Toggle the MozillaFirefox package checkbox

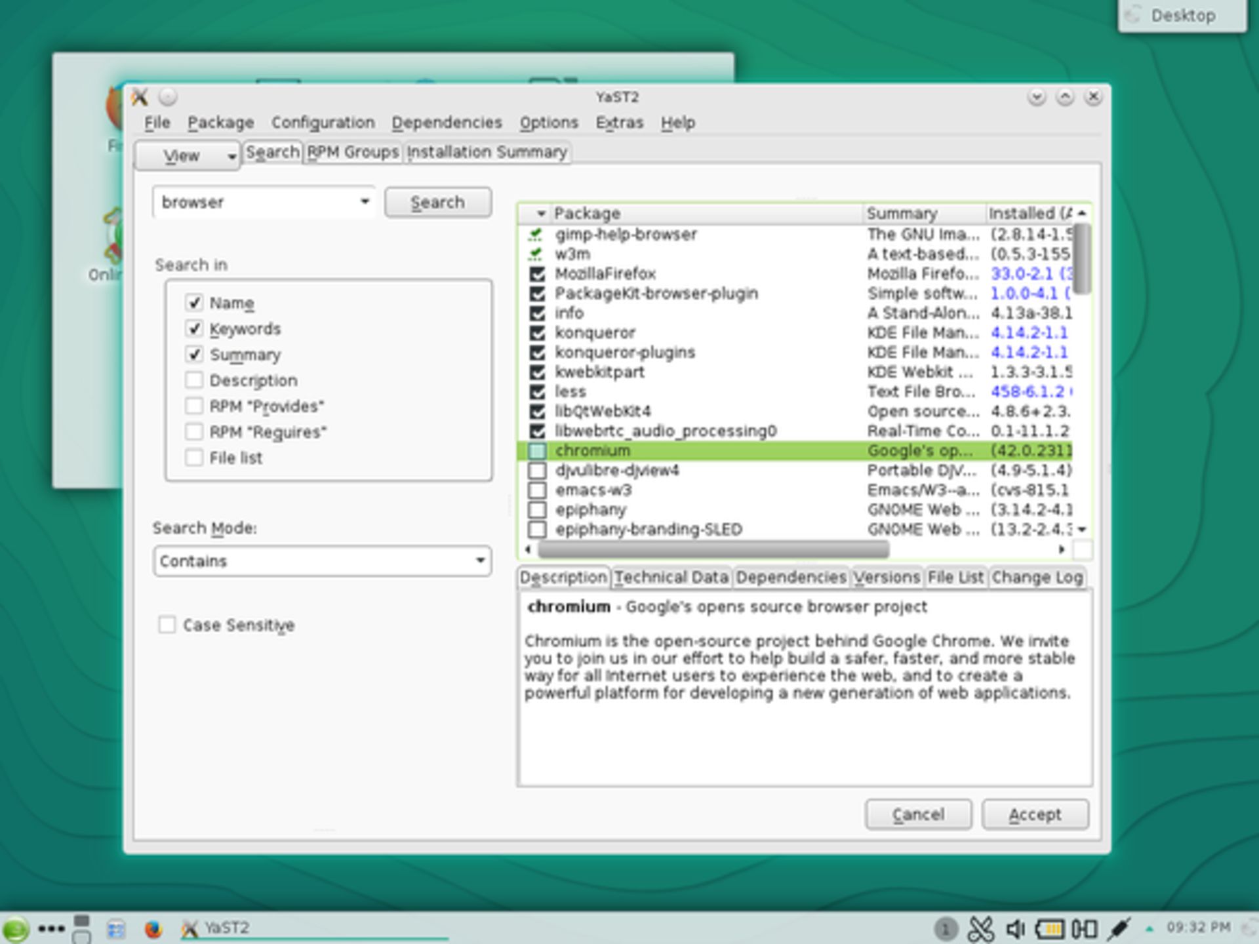click(537, 274)
